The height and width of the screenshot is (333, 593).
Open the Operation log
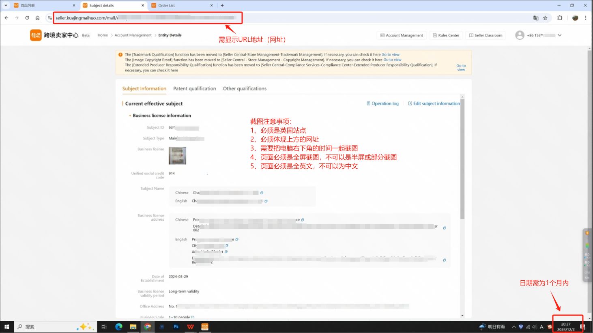pos(382,103)
